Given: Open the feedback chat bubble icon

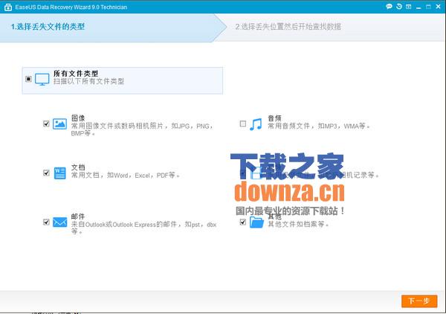Looking at the screenshot, I should pos(389,6).
